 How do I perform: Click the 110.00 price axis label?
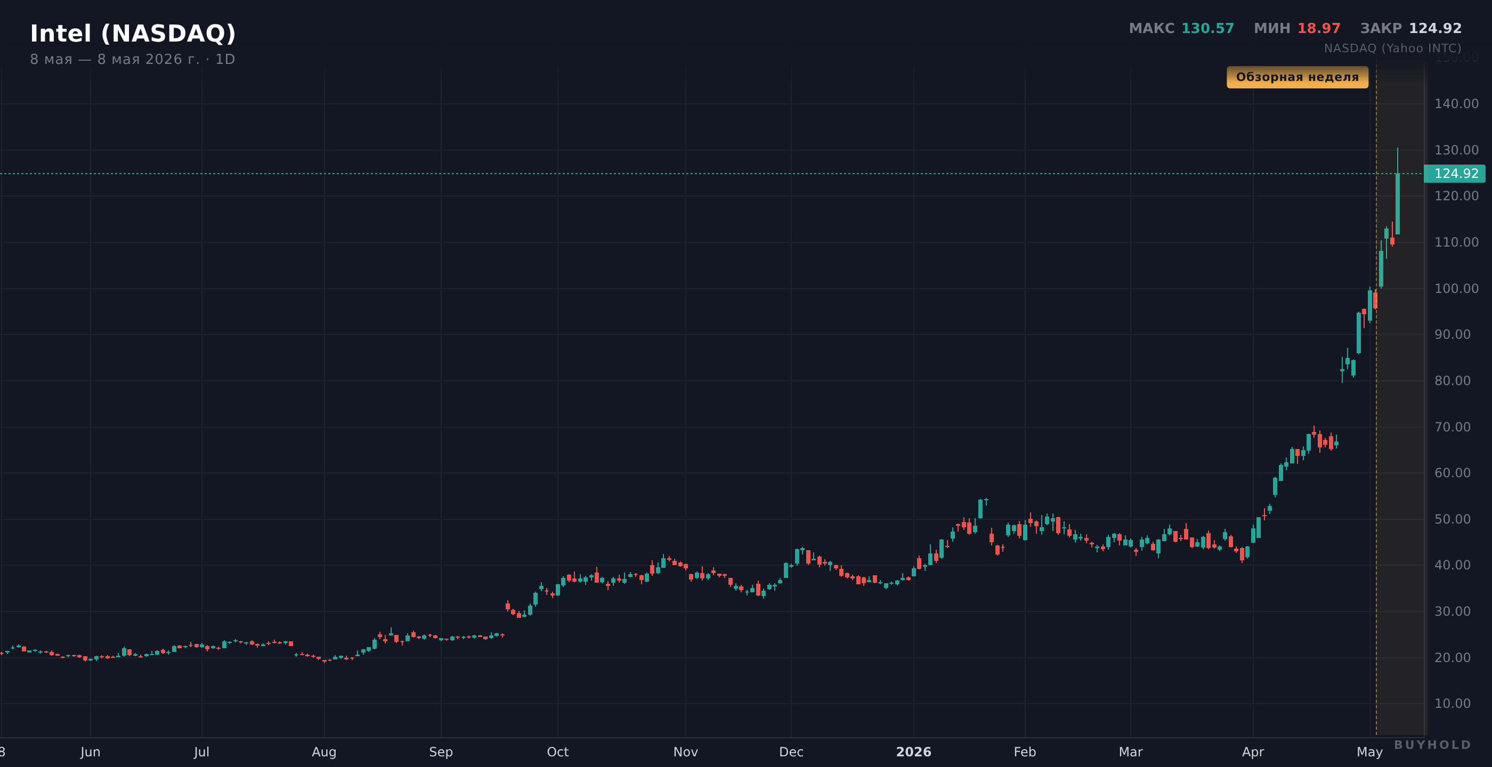pyautogui.click(x=1456, y=242)
